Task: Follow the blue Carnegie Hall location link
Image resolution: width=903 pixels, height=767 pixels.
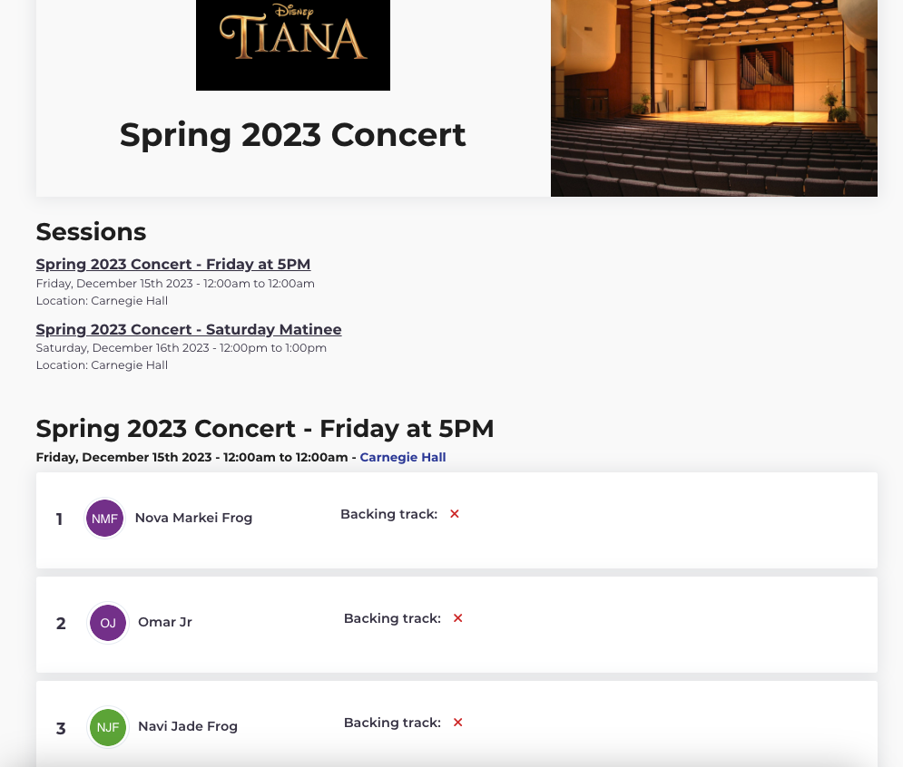Action: [403, 458]
